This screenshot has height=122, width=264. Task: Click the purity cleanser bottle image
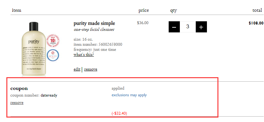pyautogui.click(x=34, y=49)
